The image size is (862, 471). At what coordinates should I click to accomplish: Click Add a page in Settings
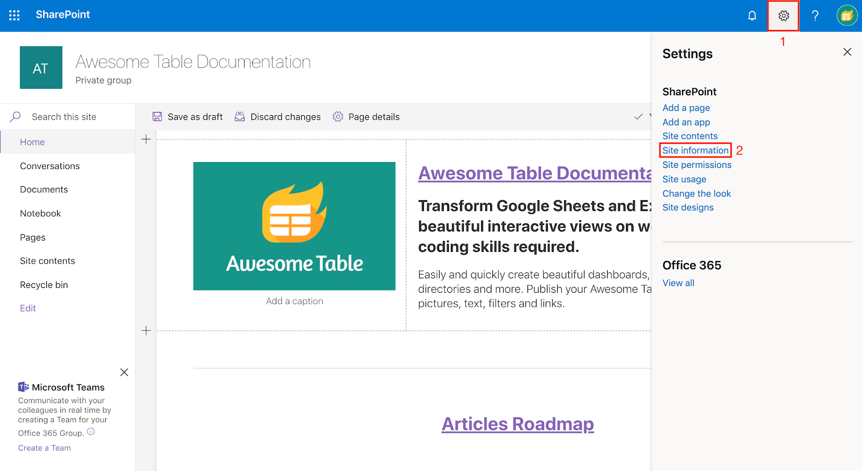pyautogui.click(x=686, y=108)
